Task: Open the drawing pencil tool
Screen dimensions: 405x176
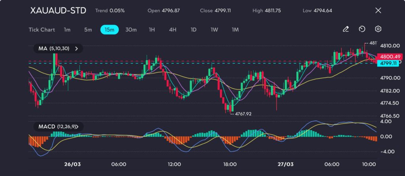Action: (x=346, y=29)
